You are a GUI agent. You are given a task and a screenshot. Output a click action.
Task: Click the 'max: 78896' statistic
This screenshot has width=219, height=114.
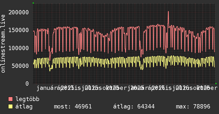pos(193,107)
